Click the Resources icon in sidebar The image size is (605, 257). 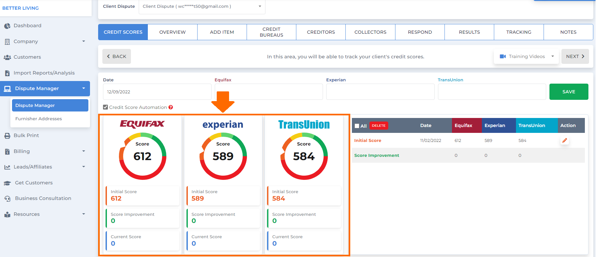click(x=7, y=215)
